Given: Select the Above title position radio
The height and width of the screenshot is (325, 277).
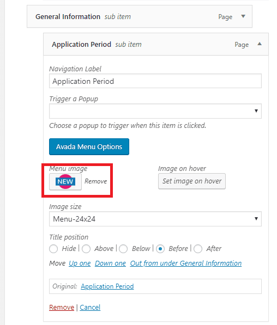Looking at the screenshot, I should coord(86,249).
